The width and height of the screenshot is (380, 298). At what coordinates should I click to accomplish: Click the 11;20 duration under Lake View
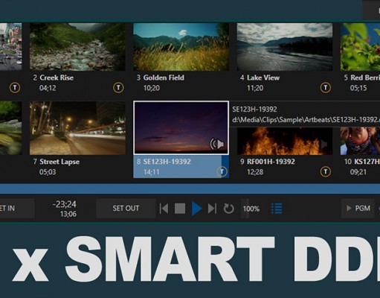(x=255, y=88)
